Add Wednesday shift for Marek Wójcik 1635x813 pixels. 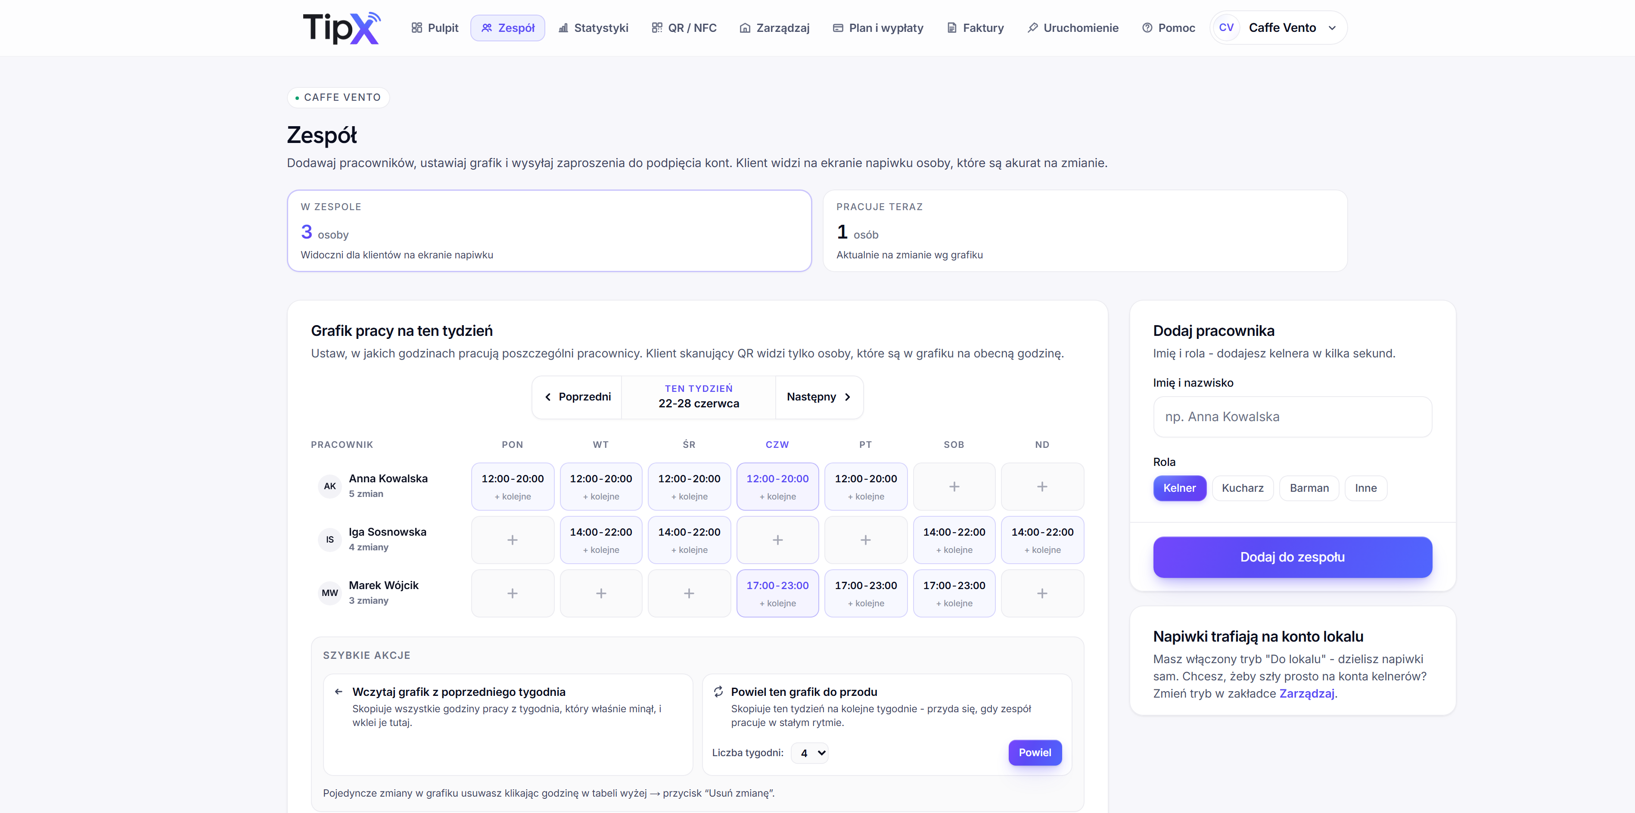689,593
